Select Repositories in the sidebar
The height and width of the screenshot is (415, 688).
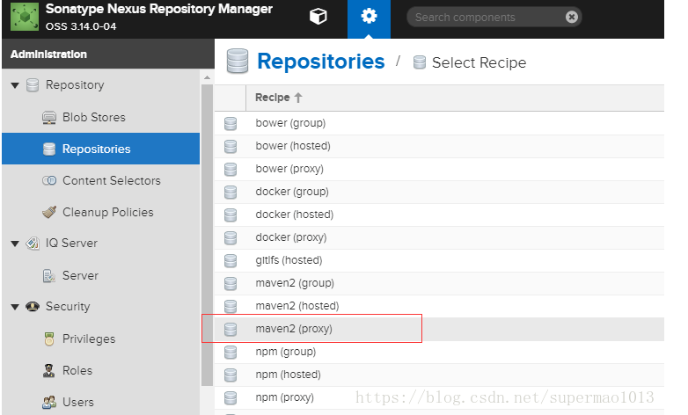100,149
